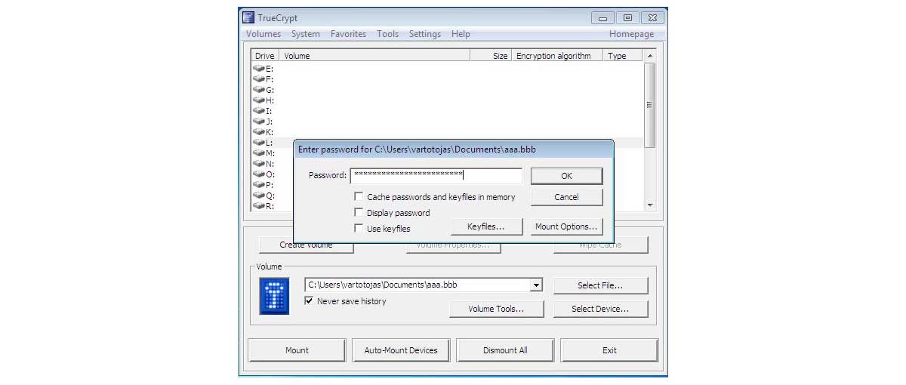Open the Help menu

(x=461, y=34)
